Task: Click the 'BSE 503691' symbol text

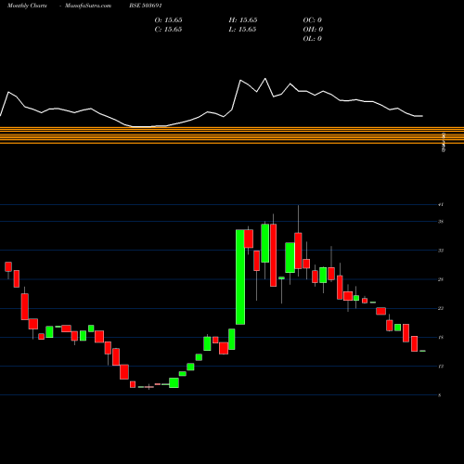Action: tap(146, 6)
